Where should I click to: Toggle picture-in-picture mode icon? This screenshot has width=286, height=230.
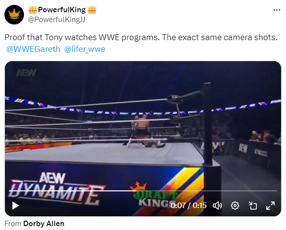point(253,206)
